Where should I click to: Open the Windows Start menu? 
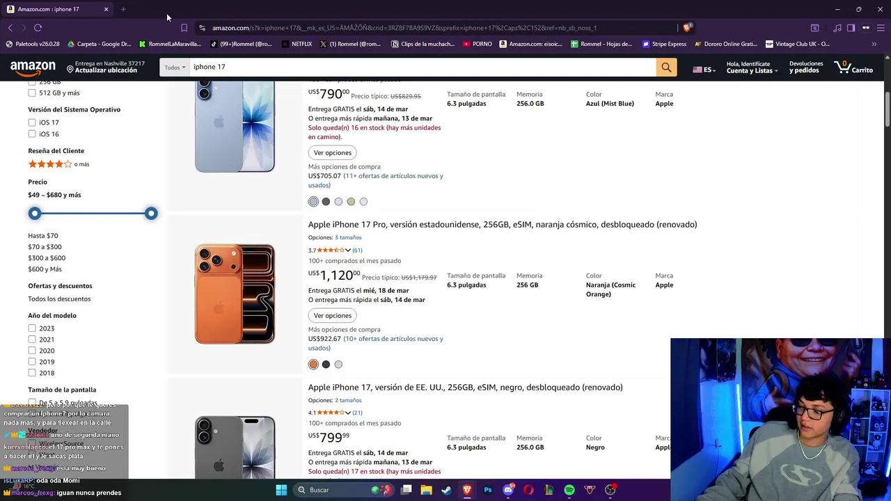pyautogui.click(x=281, y=490)
